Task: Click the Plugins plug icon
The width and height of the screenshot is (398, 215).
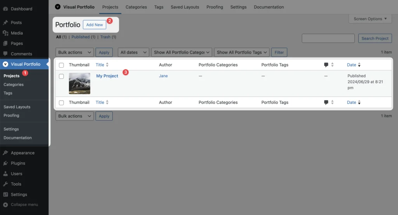Action: [5, 163]
